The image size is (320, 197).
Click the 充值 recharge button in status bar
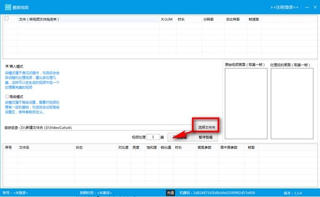[x=171, y=193]
